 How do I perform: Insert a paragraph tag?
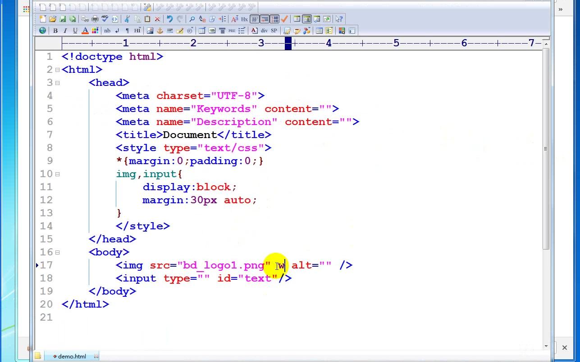point(127,31)
